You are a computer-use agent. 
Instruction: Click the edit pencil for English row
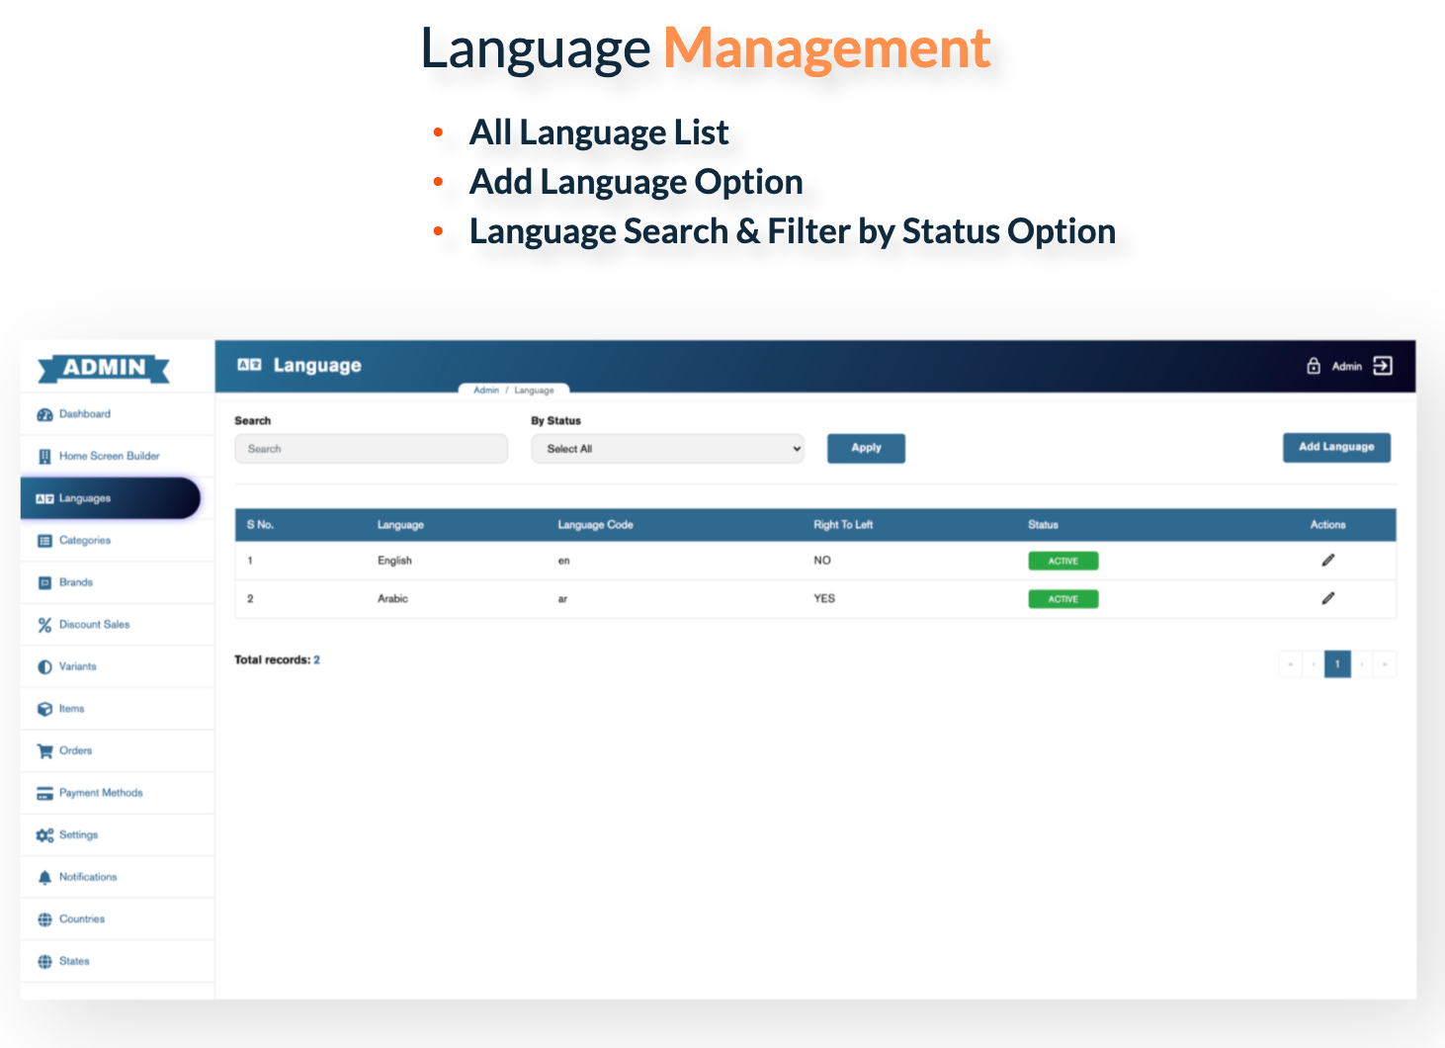coord(1327,561)
